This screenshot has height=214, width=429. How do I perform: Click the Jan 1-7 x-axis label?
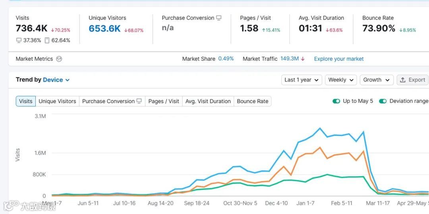click(x=305, y=203)
